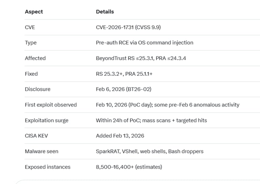Select the "First exploit observed" label
Screen dimensions: 260x184
51,105
